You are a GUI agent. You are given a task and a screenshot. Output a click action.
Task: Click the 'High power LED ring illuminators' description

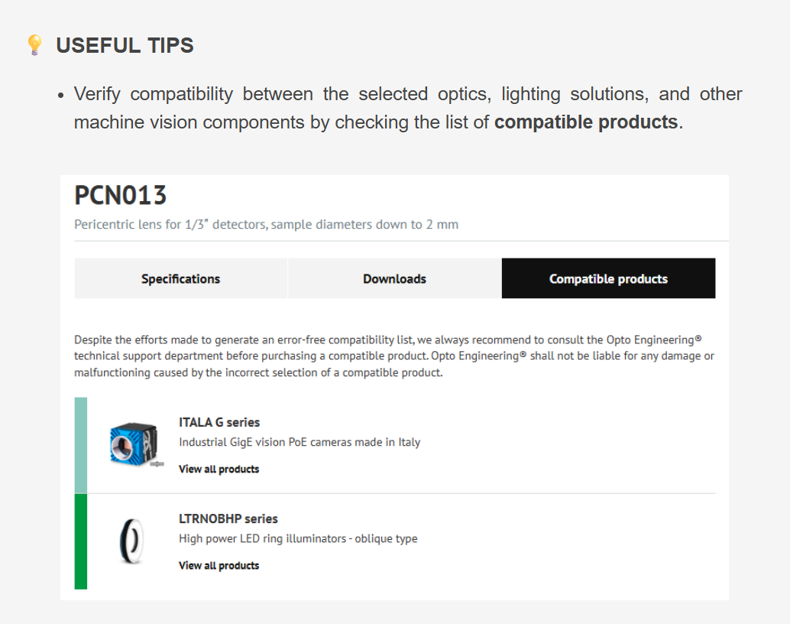(x=298, y=538)
